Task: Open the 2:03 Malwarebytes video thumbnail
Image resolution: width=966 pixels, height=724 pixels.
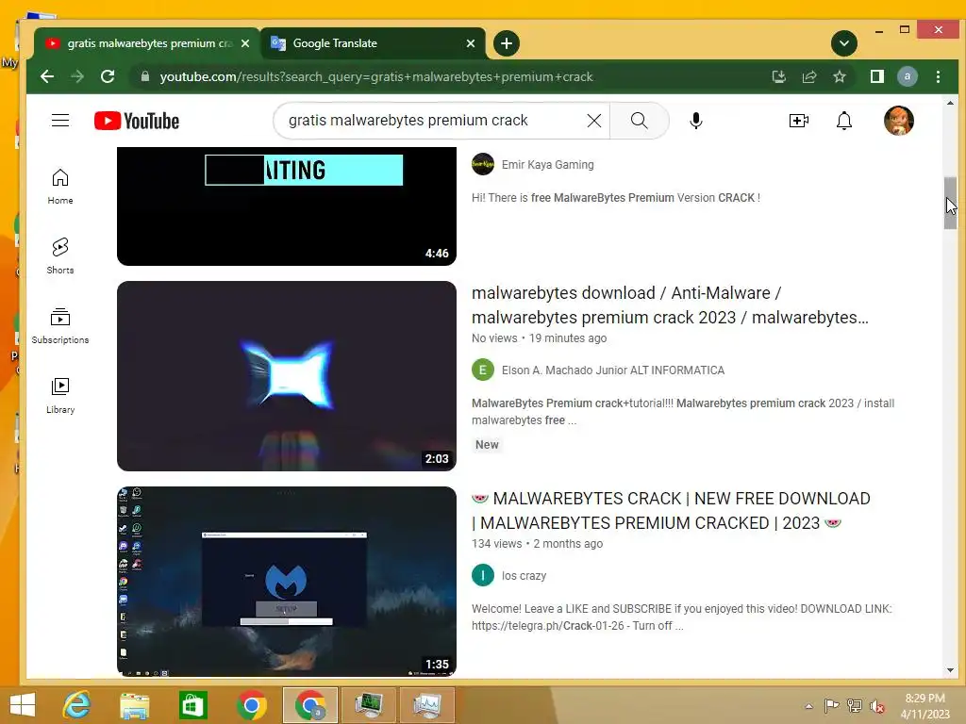Action: click(287, 376)
